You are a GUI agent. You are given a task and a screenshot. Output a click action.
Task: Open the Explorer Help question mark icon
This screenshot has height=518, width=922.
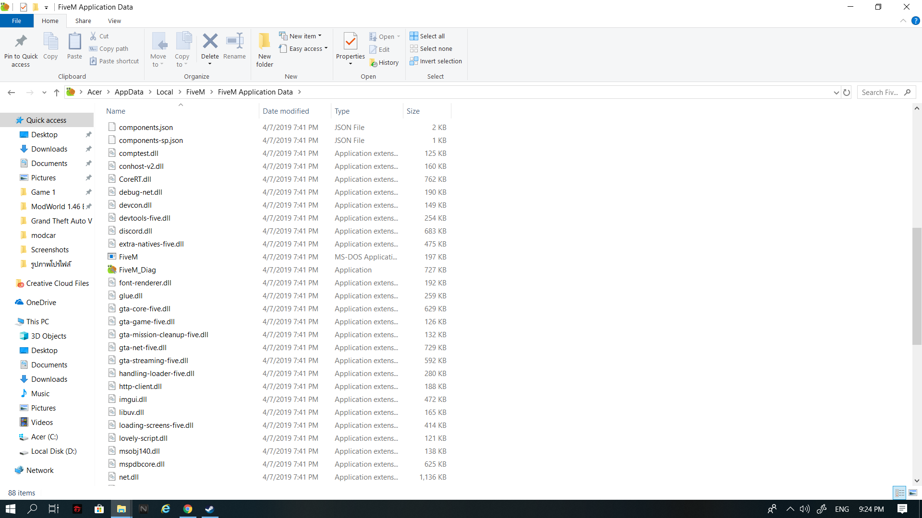[x=916, y=21]
